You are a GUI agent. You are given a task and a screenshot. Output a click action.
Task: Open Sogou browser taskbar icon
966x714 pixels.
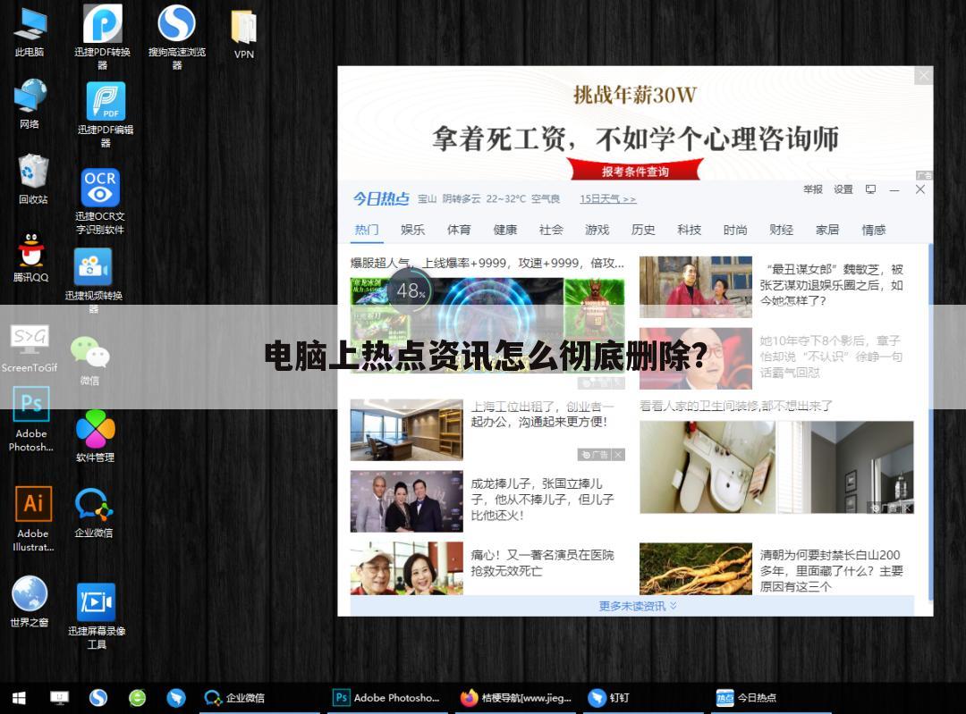pyautogui.click(x=98, y=698)
